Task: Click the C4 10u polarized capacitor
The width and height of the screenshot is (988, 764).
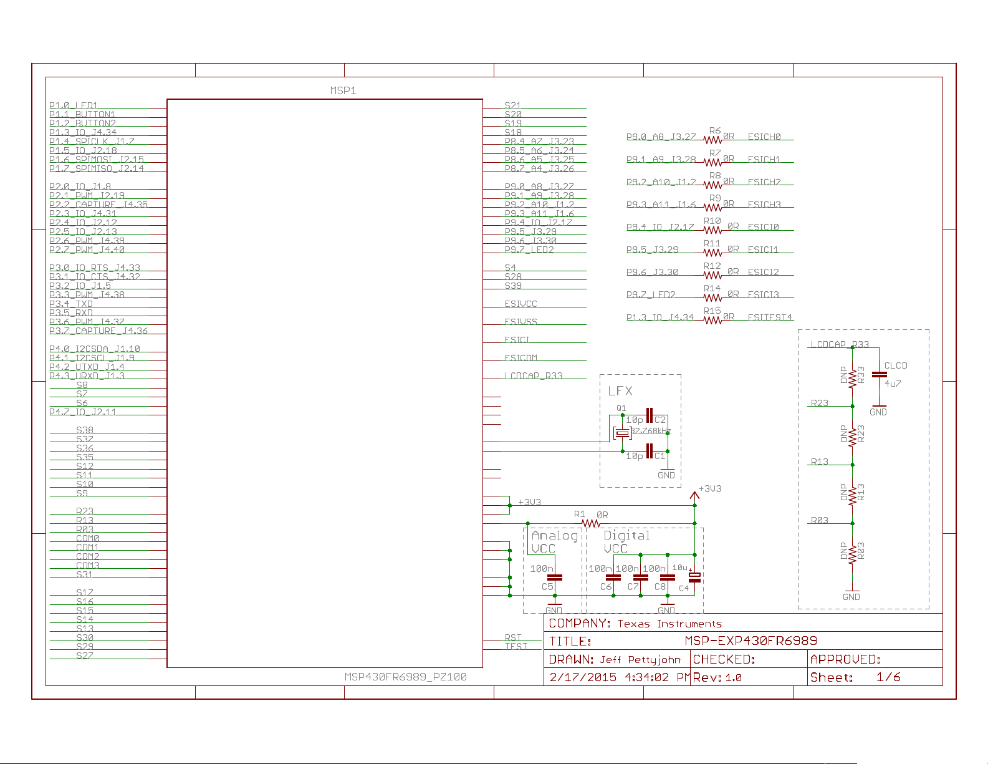Action: tap(694, 577)
